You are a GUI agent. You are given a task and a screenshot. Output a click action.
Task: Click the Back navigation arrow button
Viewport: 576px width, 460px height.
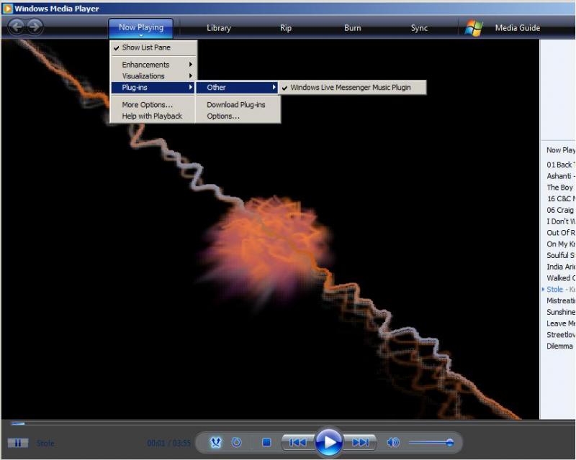[17, 27]
